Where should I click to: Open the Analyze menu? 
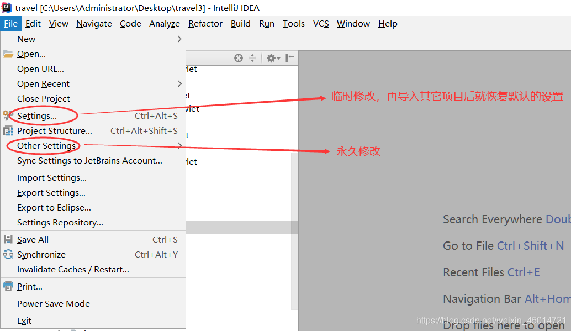point(165,24)
